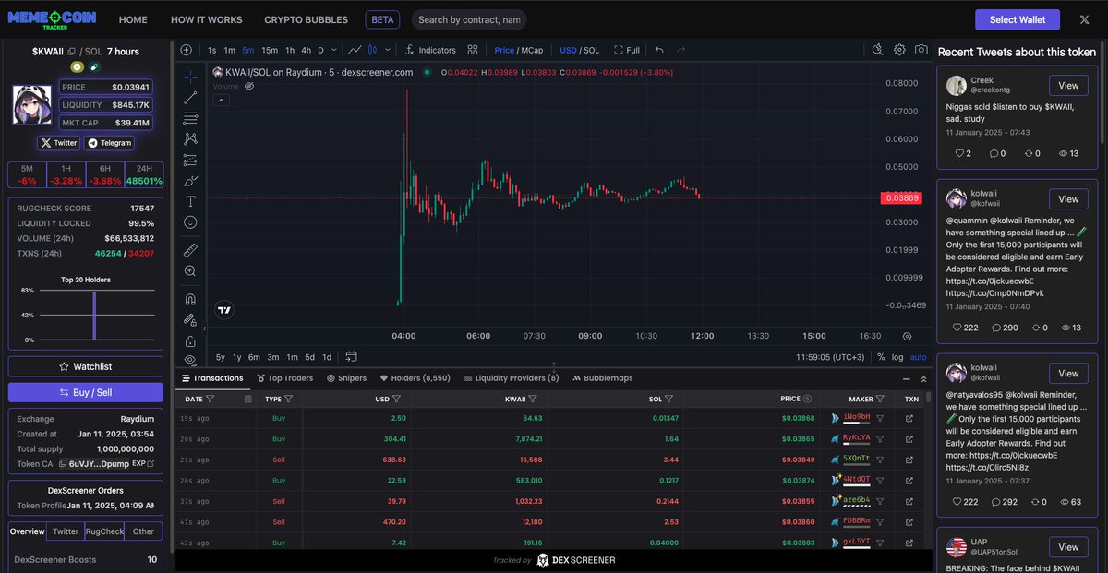Select the candlestick chart style
This screenshot has width=1108, height=573.
point(372,50)
